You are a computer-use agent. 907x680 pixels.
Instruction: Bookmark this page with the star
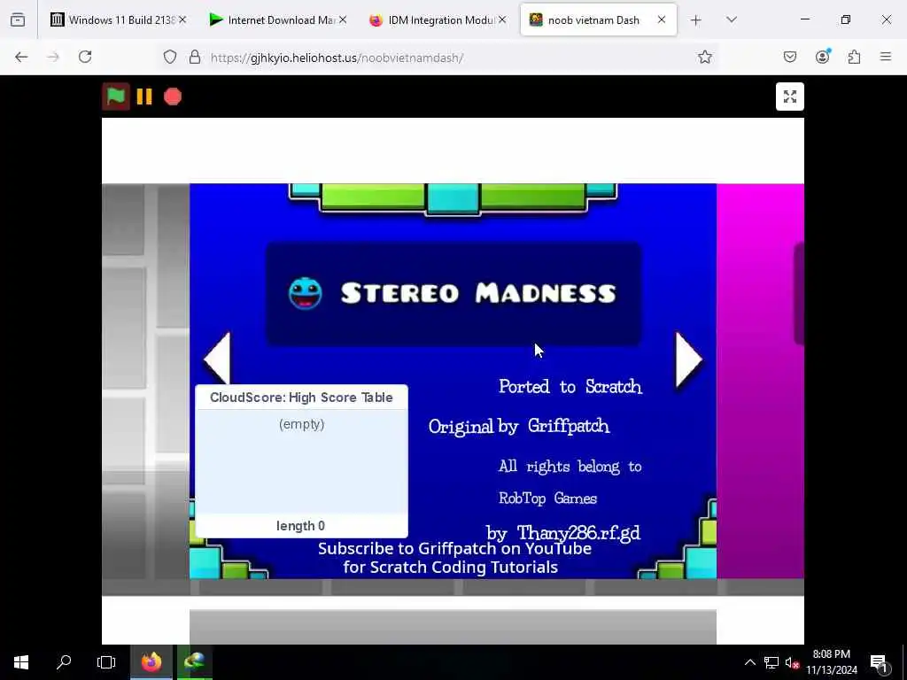click(704, 57)
